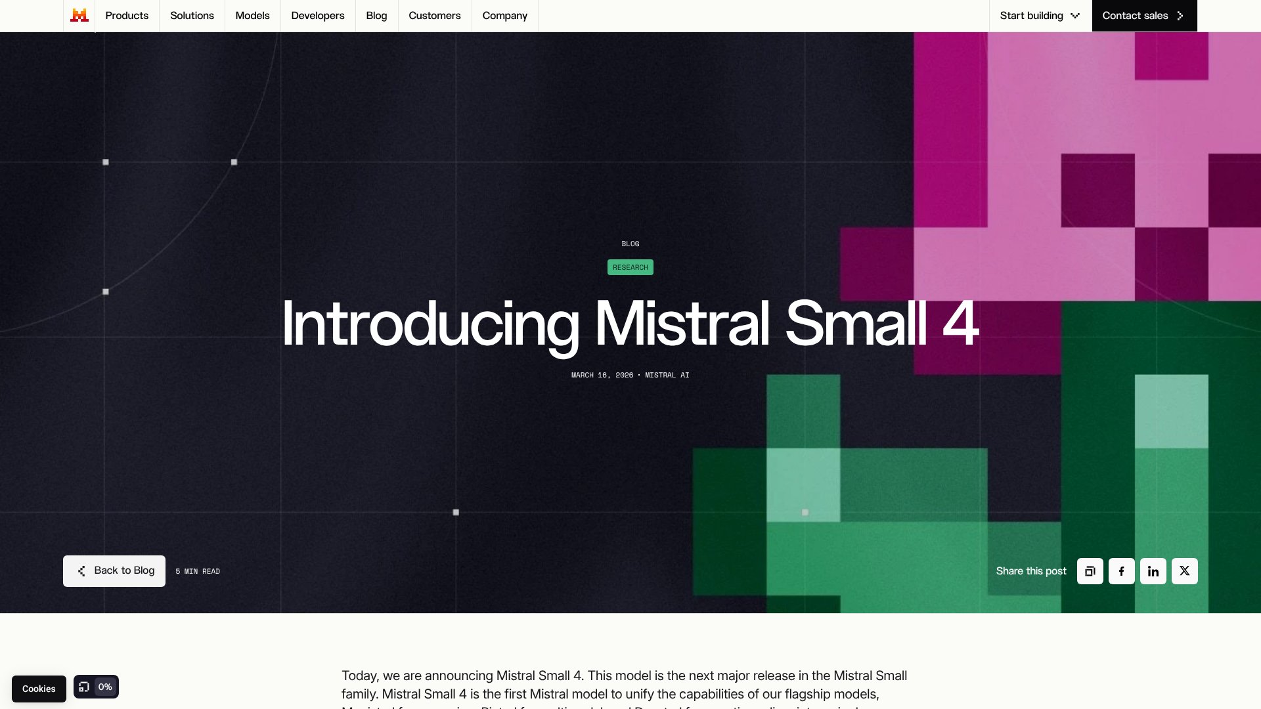This screenshot has width=1261, height=709.
Task: Click the Introducing Mistral Small 4 headline
Action: [630, 324]
